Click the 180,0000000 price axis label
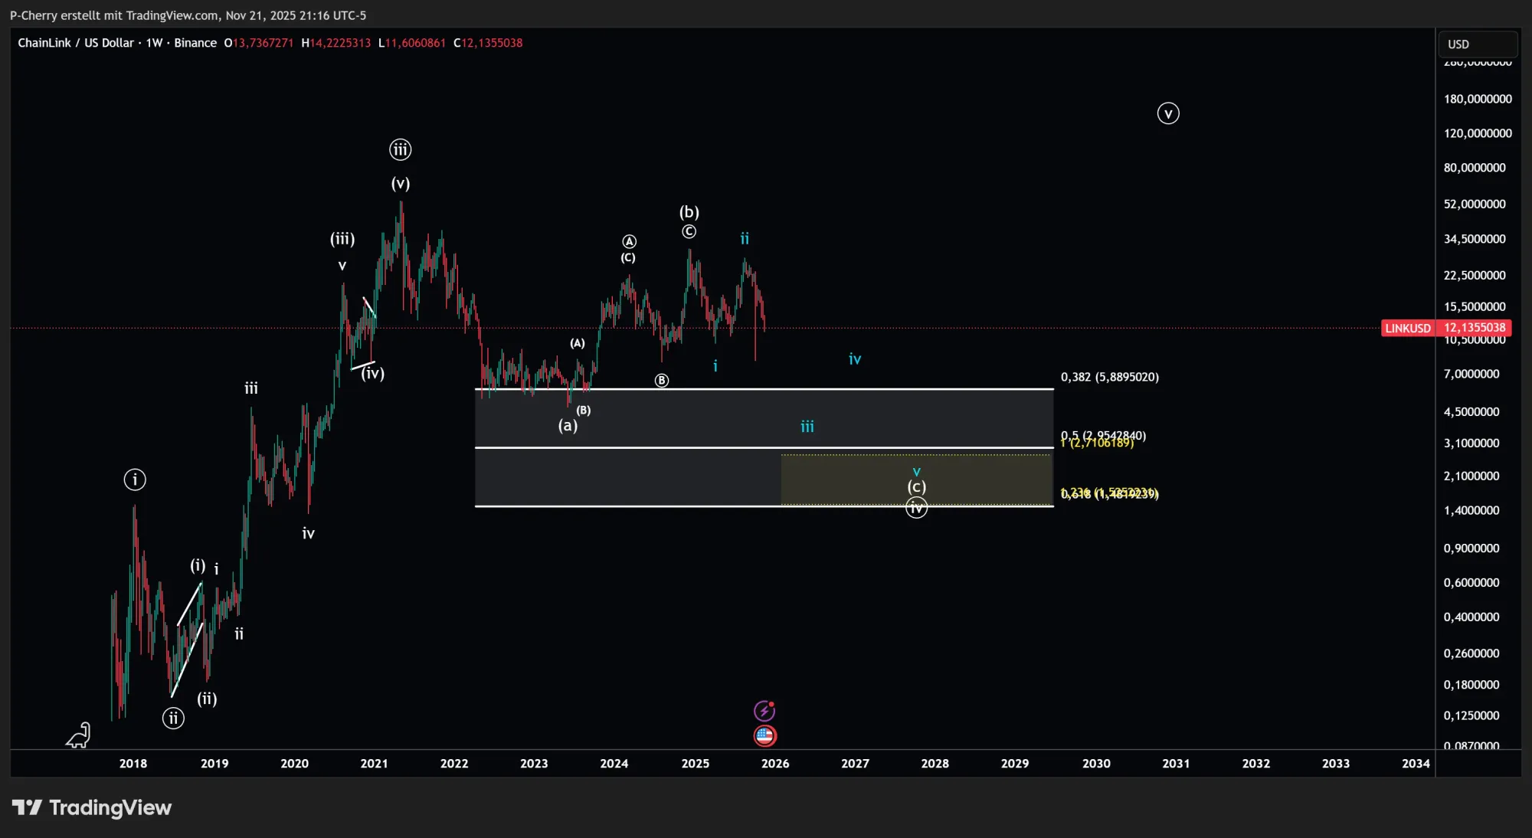The width and height of the screenshot is (1532, 838). pos(1477,99)
